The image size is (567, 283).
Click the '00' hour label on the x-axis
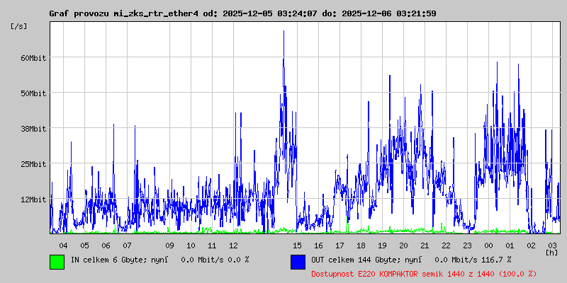(x=488, y=246)
